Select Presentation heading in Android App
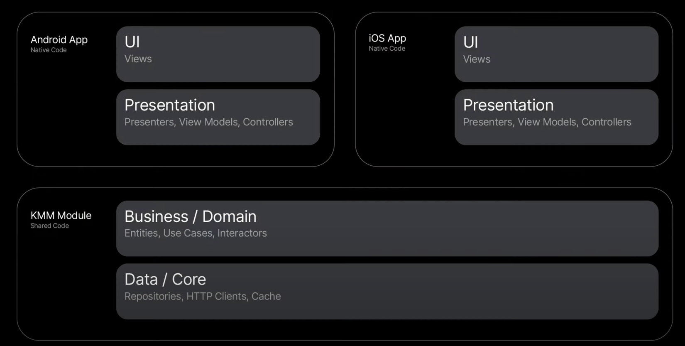 click(169, 105)
